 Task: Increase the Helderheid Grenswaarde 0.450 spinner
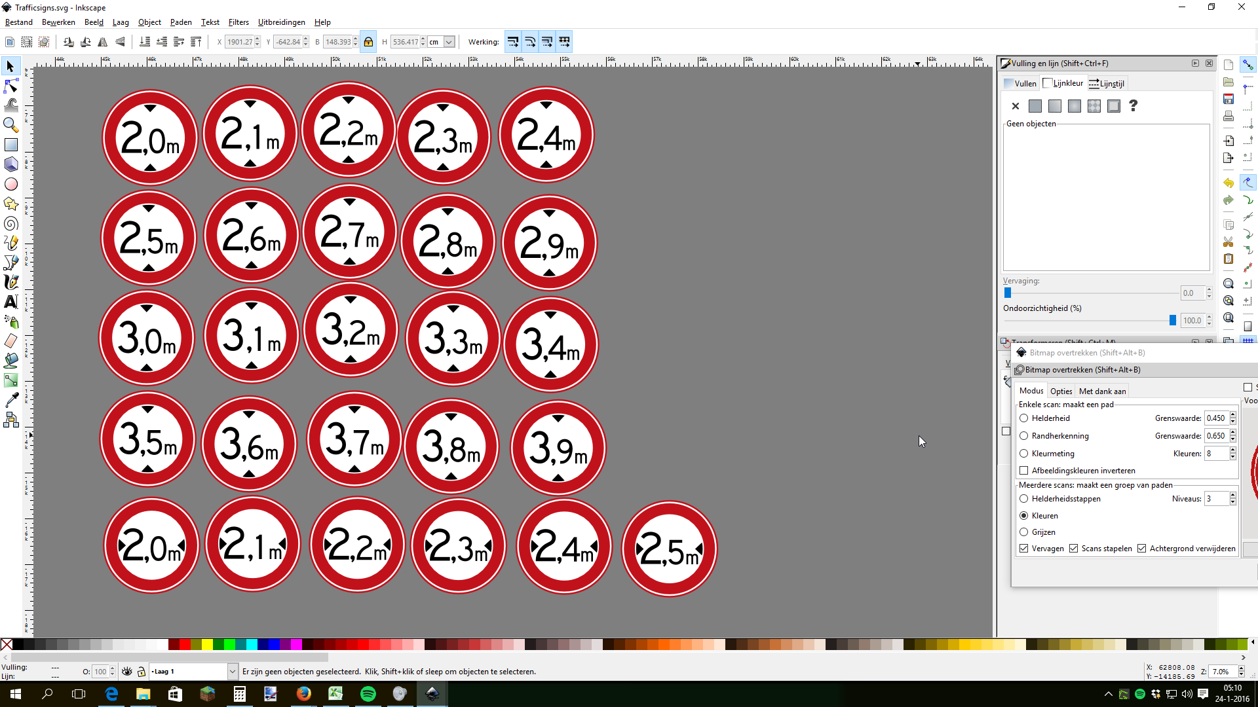1232,415
